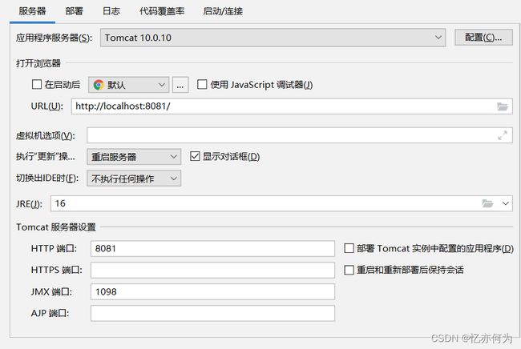This screenshot has width=521, height=349.
Task: Open the 不执行任何操作 dropdown
Action: (134, 179)
